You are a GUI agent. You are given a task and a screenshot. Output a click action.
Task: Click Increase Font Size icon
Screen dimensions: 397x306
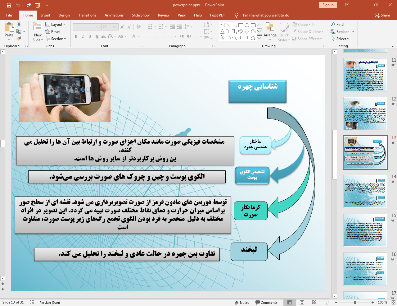point(122,27)
